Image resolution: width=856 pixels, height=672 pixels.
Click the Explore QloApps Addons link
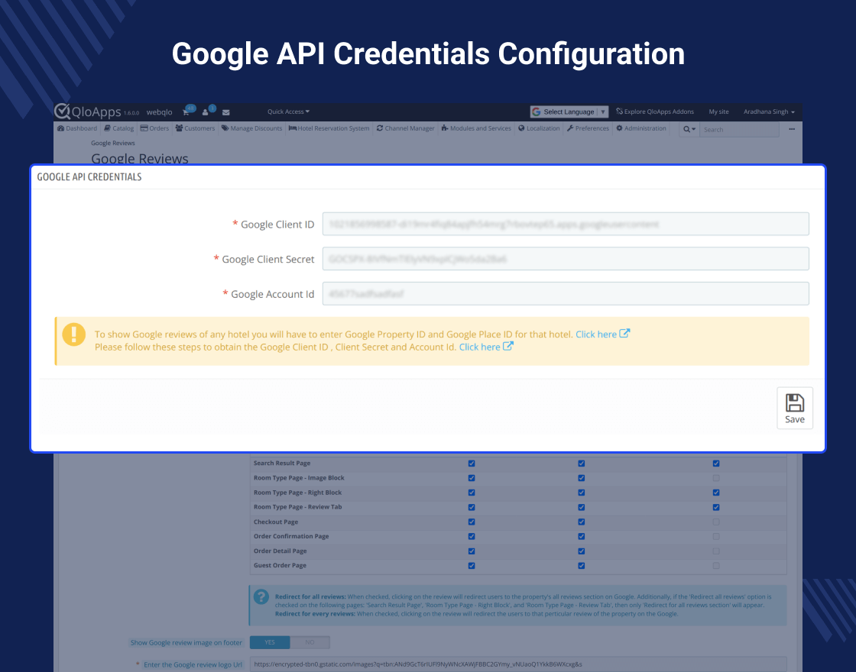click(654, 111)
